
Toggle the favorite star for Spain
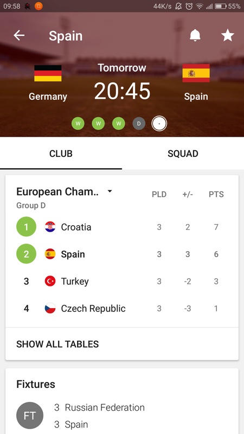tap(228, 35)
